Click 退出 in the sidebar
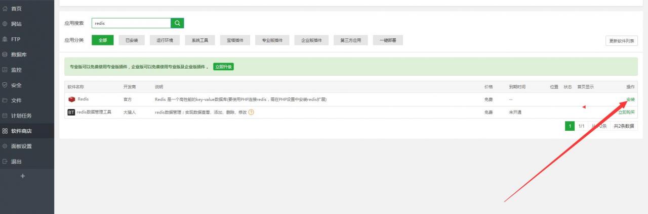648x214 pixels. point(27,162)
